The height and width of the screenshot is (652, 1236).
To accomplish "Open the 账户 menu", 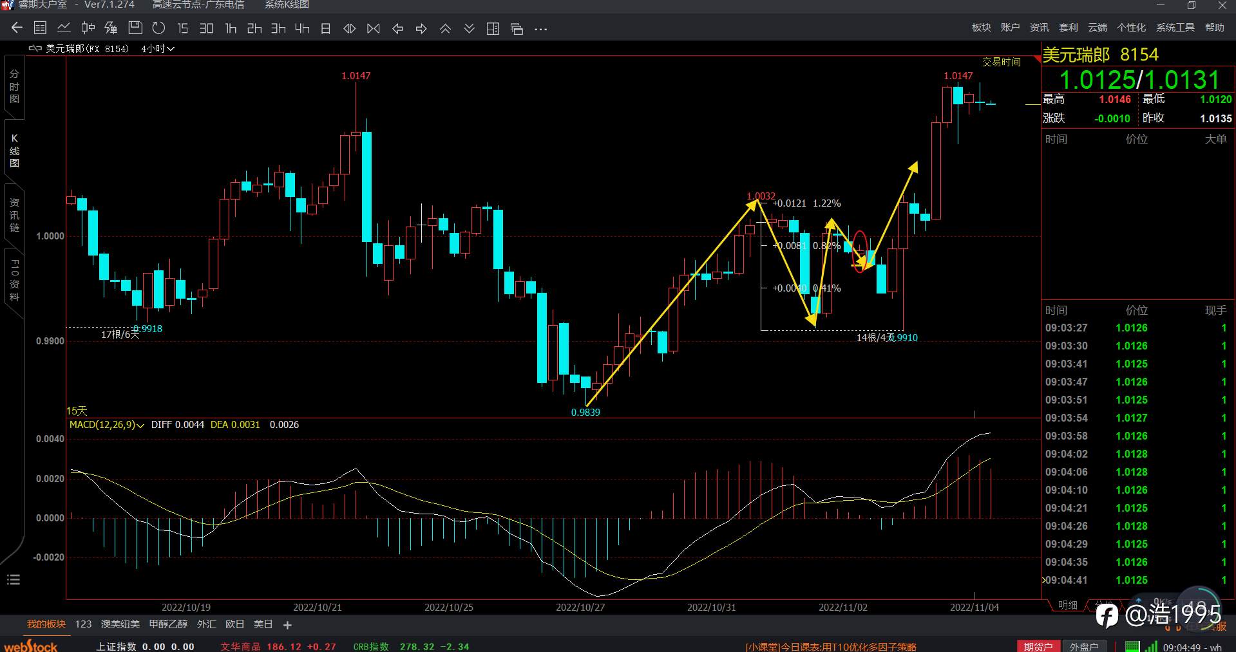I will coord(1010,27).
